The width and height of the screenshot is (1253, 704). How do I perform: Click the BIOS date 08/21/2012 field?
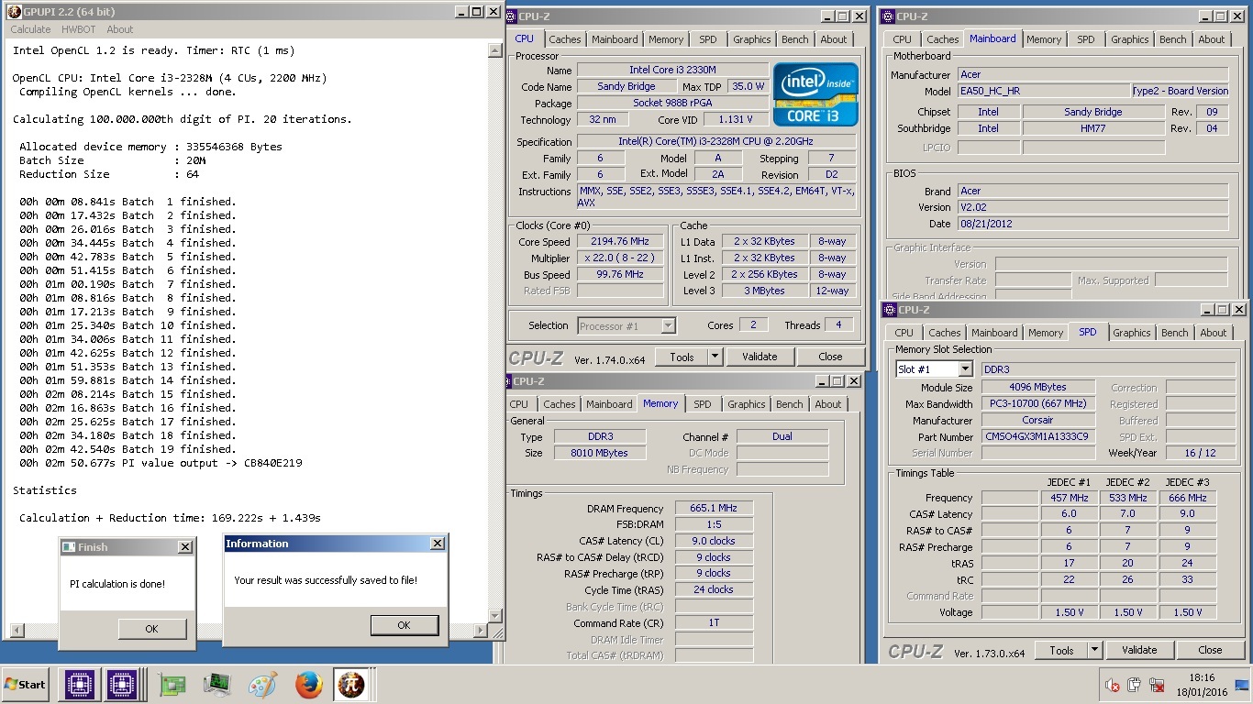[1092, 224]
